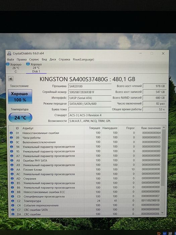
Task: Open the Правка menu
Action: click(21, 59)
